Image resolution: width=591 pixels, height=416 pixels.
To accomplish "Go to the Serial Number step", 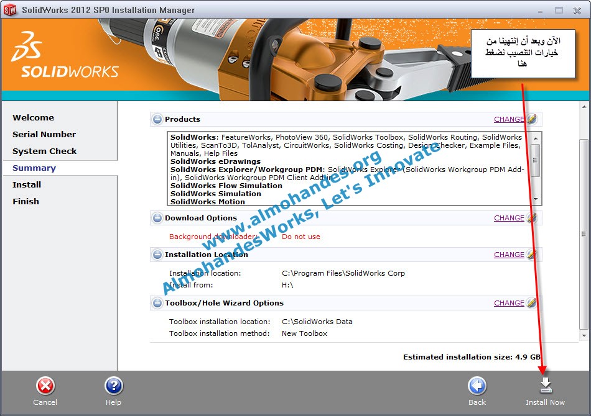I will tap(44, 134).
